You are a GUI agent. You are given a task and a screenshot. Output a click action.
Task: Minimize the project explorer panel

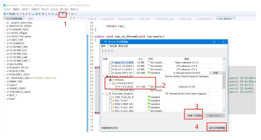pyautogui.click(x=80, y=18)
